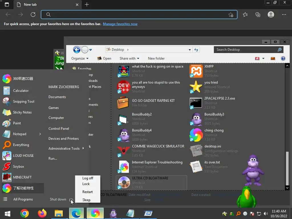Image resolution: width=292 pixels, height=219 pixels.
Task: Open Edge favorites star list icon
Action: pos(245,15)
